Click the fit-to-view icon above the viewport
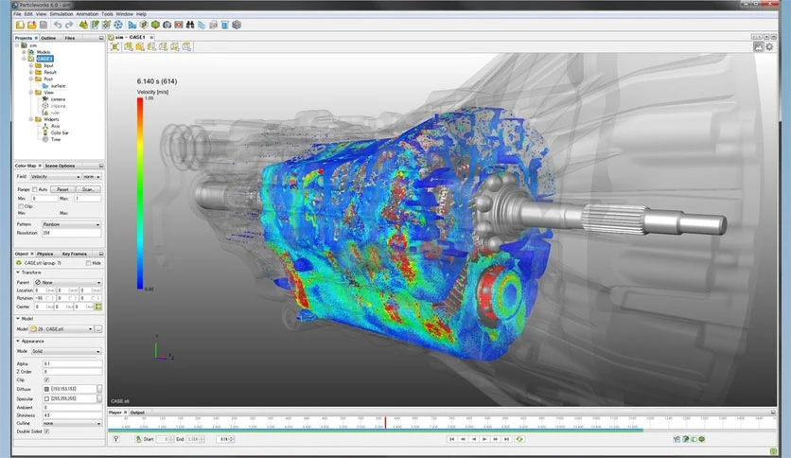The height and width of the screenshot is (458, 791). coord(115,45)
